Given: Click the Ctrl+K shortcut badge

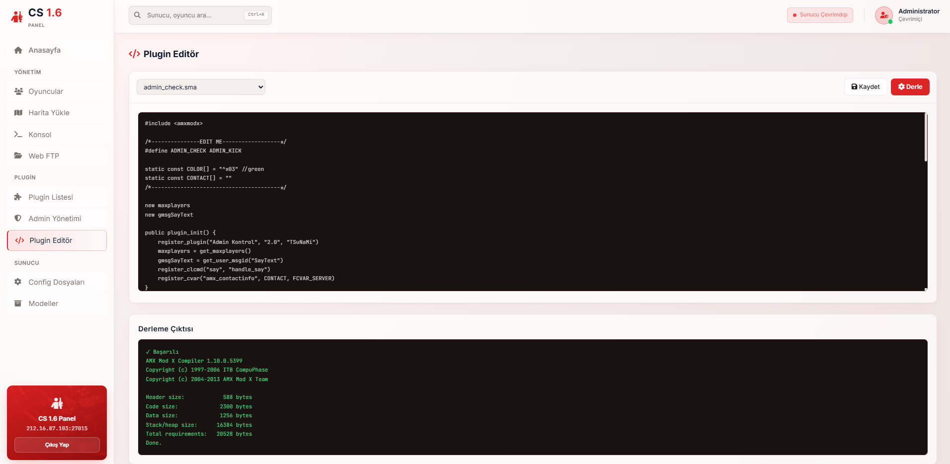Looking at the screenshot, I should 256,15.
